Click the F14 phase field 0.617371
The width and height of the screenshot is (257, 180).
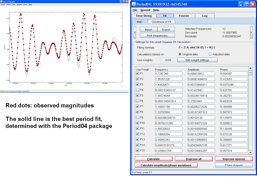click(x=234, y=145)
